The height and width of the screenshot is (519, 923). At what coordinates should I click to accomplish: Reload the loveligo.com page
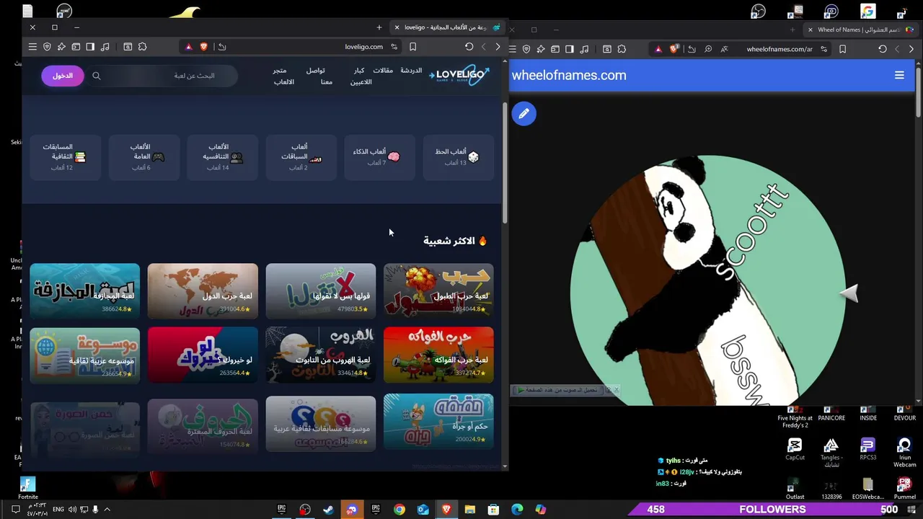coord(469,47)
